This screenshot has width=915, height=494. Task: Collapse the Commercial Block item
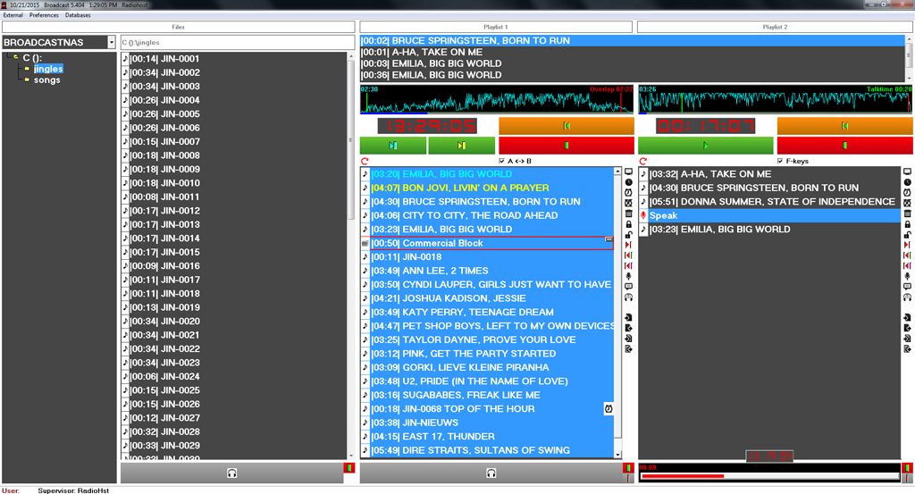point(609,239)
